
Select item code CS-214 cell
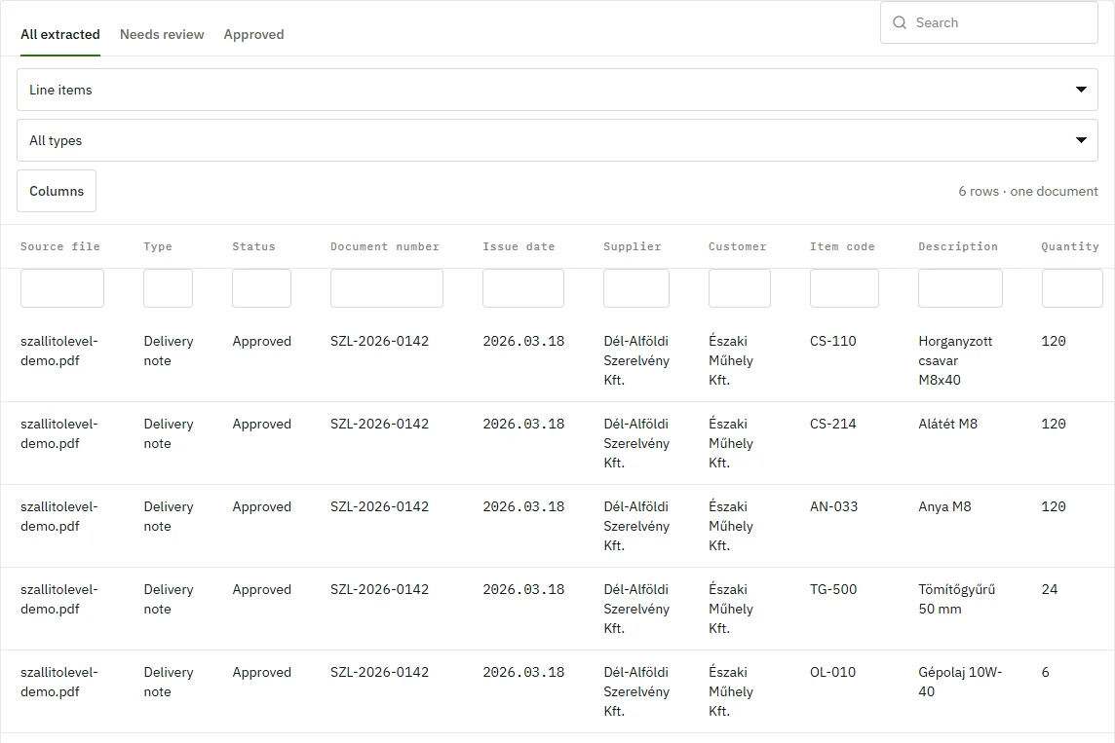(832, 424)
